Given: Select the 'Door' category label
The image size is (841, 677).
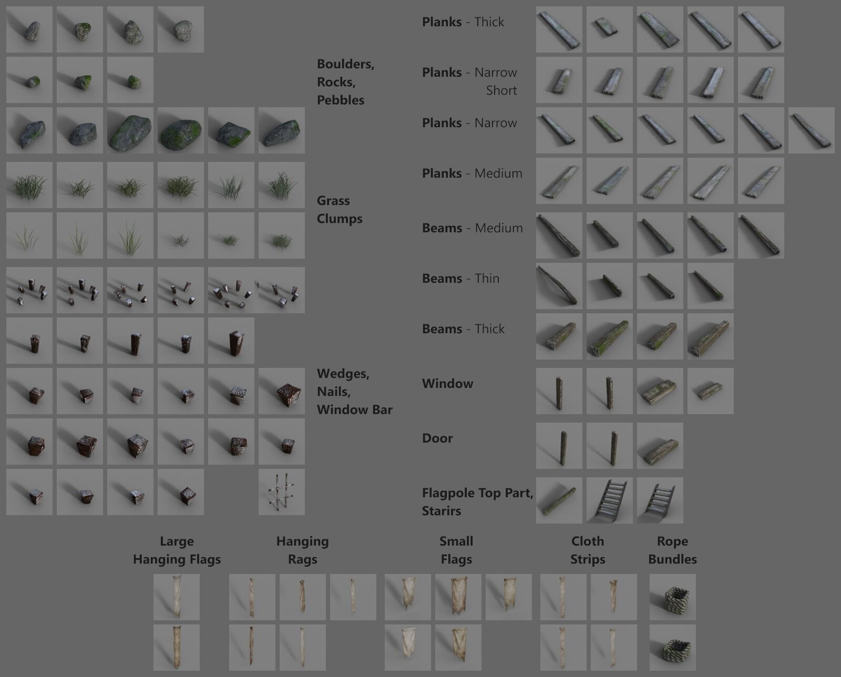Looking at the screenshot, I should tap(437, 438).
